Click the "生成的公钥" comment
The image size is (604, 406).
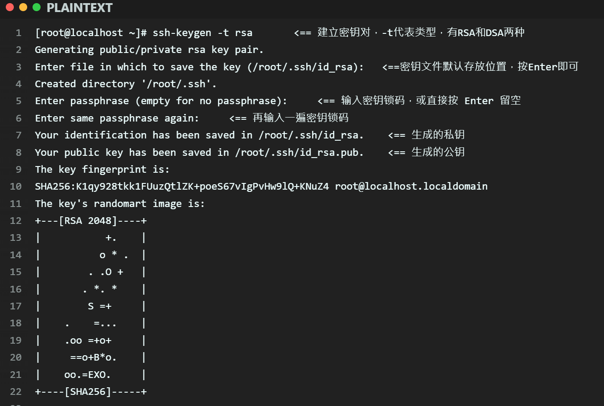coord(438,152)
